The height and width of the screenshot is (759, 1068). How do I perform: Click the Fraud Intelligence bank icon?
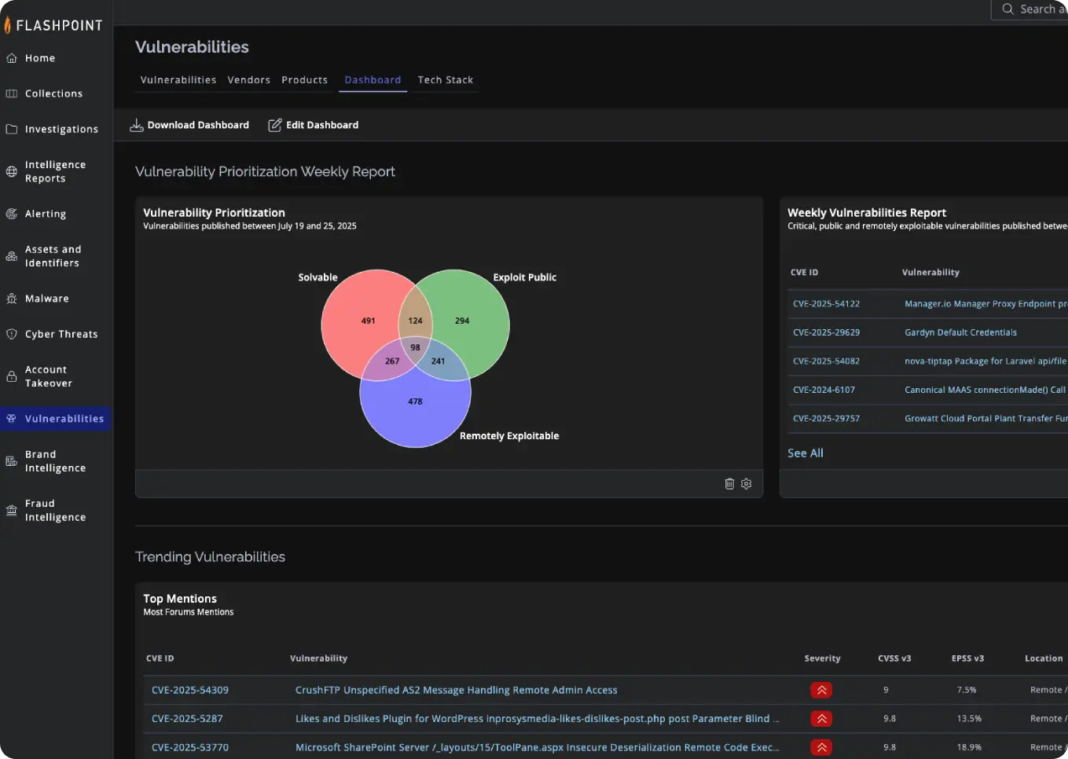(12, 511)
